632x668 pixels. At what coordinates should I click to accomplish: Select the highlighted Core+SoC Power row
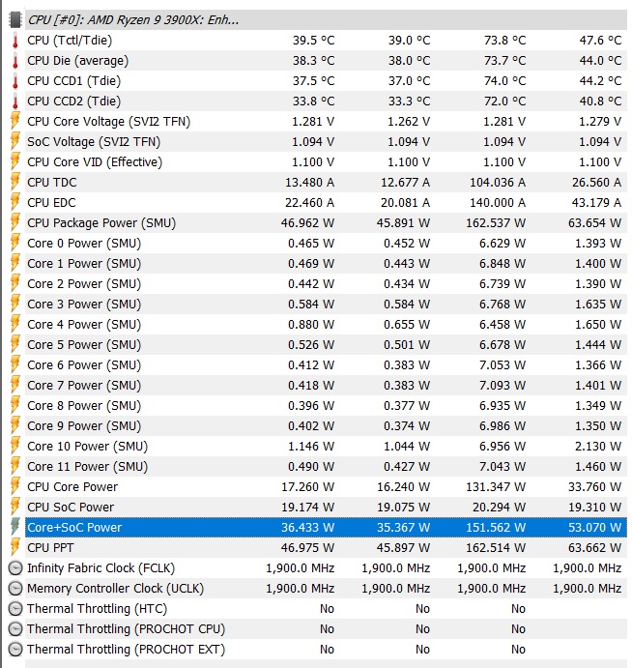[x=72, y=528]
